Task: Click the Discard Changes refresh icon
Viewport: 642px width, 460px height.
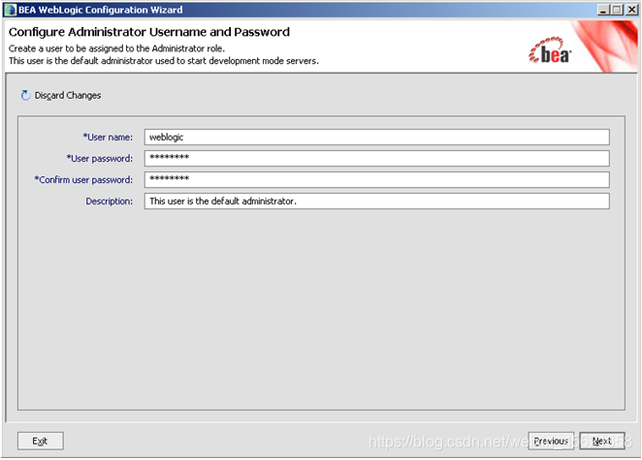Action: [x=25, y=95]
